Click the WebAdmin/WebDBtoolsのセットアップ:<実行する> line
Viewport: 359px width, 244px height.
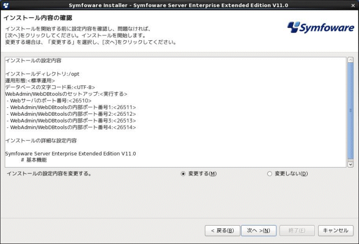pyautogui.click(x=66, y=94)
